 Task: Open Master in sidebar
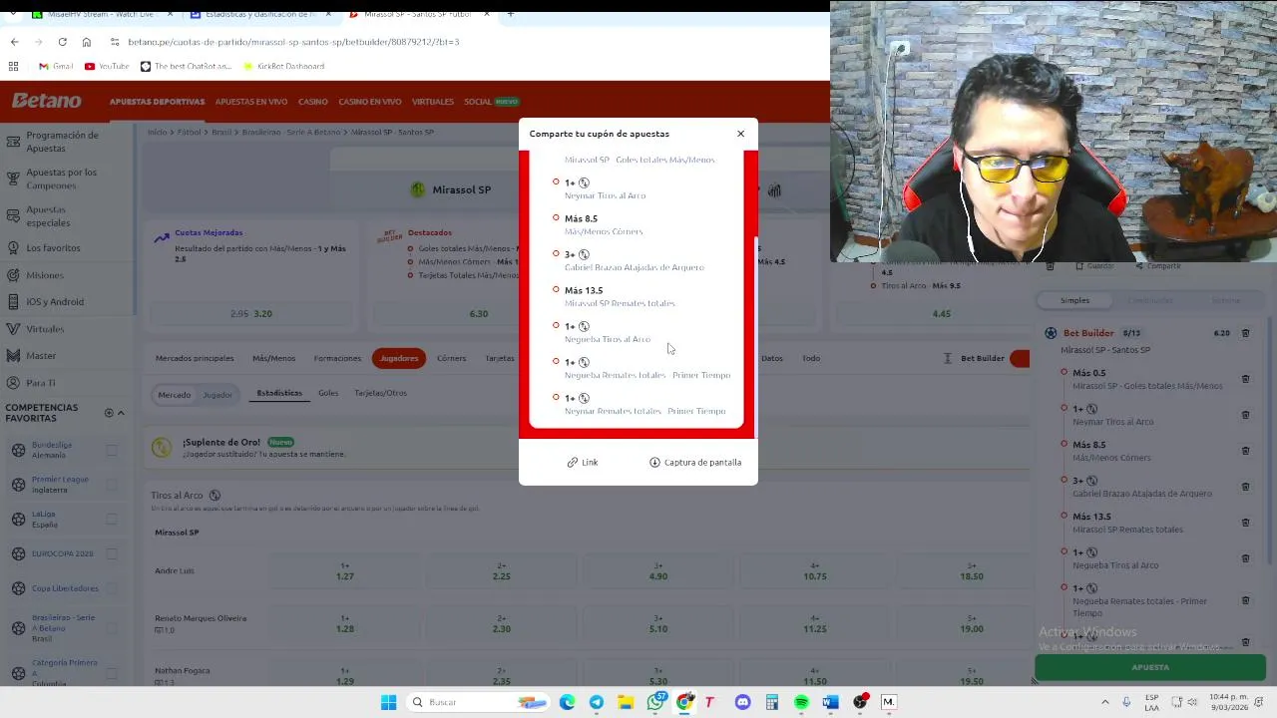[41, 356]
